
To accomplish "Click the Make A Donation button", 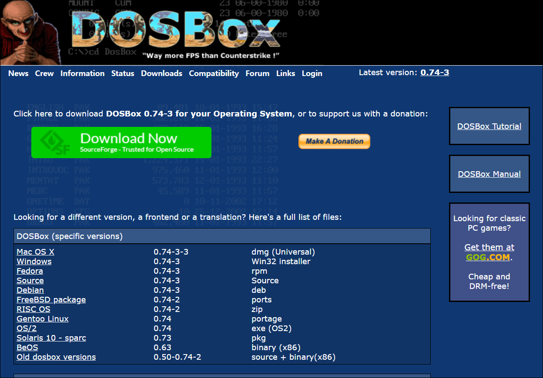I will click(x=334, y=141).
